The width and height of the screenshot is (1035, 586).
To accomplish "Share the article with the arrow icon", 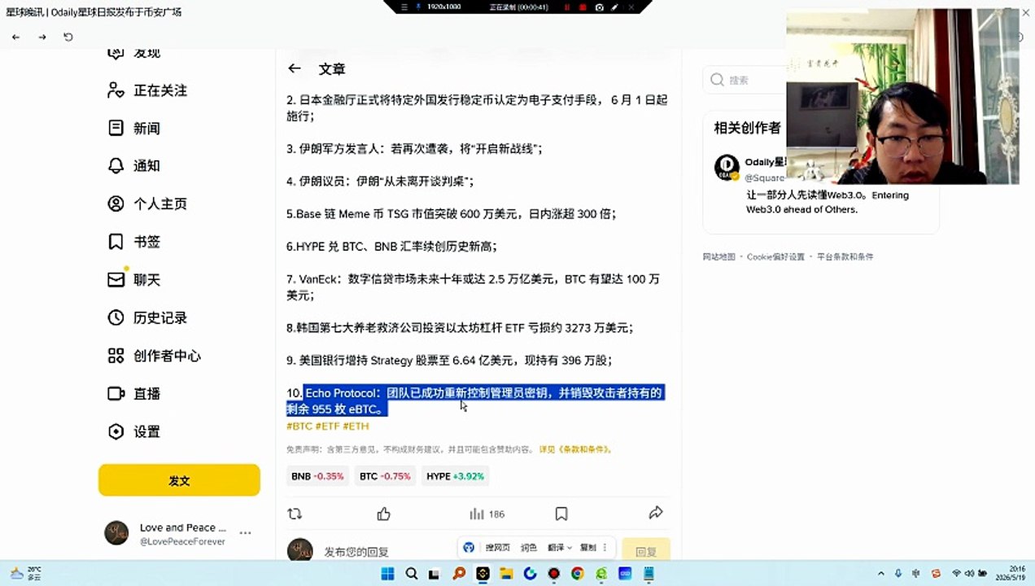I will pos(656,513).
